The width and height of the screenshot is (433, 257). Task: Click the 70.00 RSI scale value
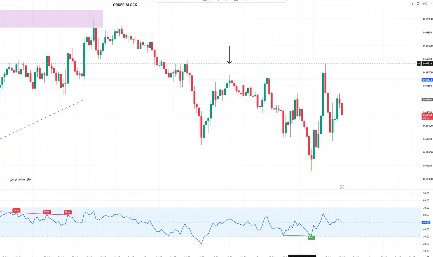pos(426,208)
